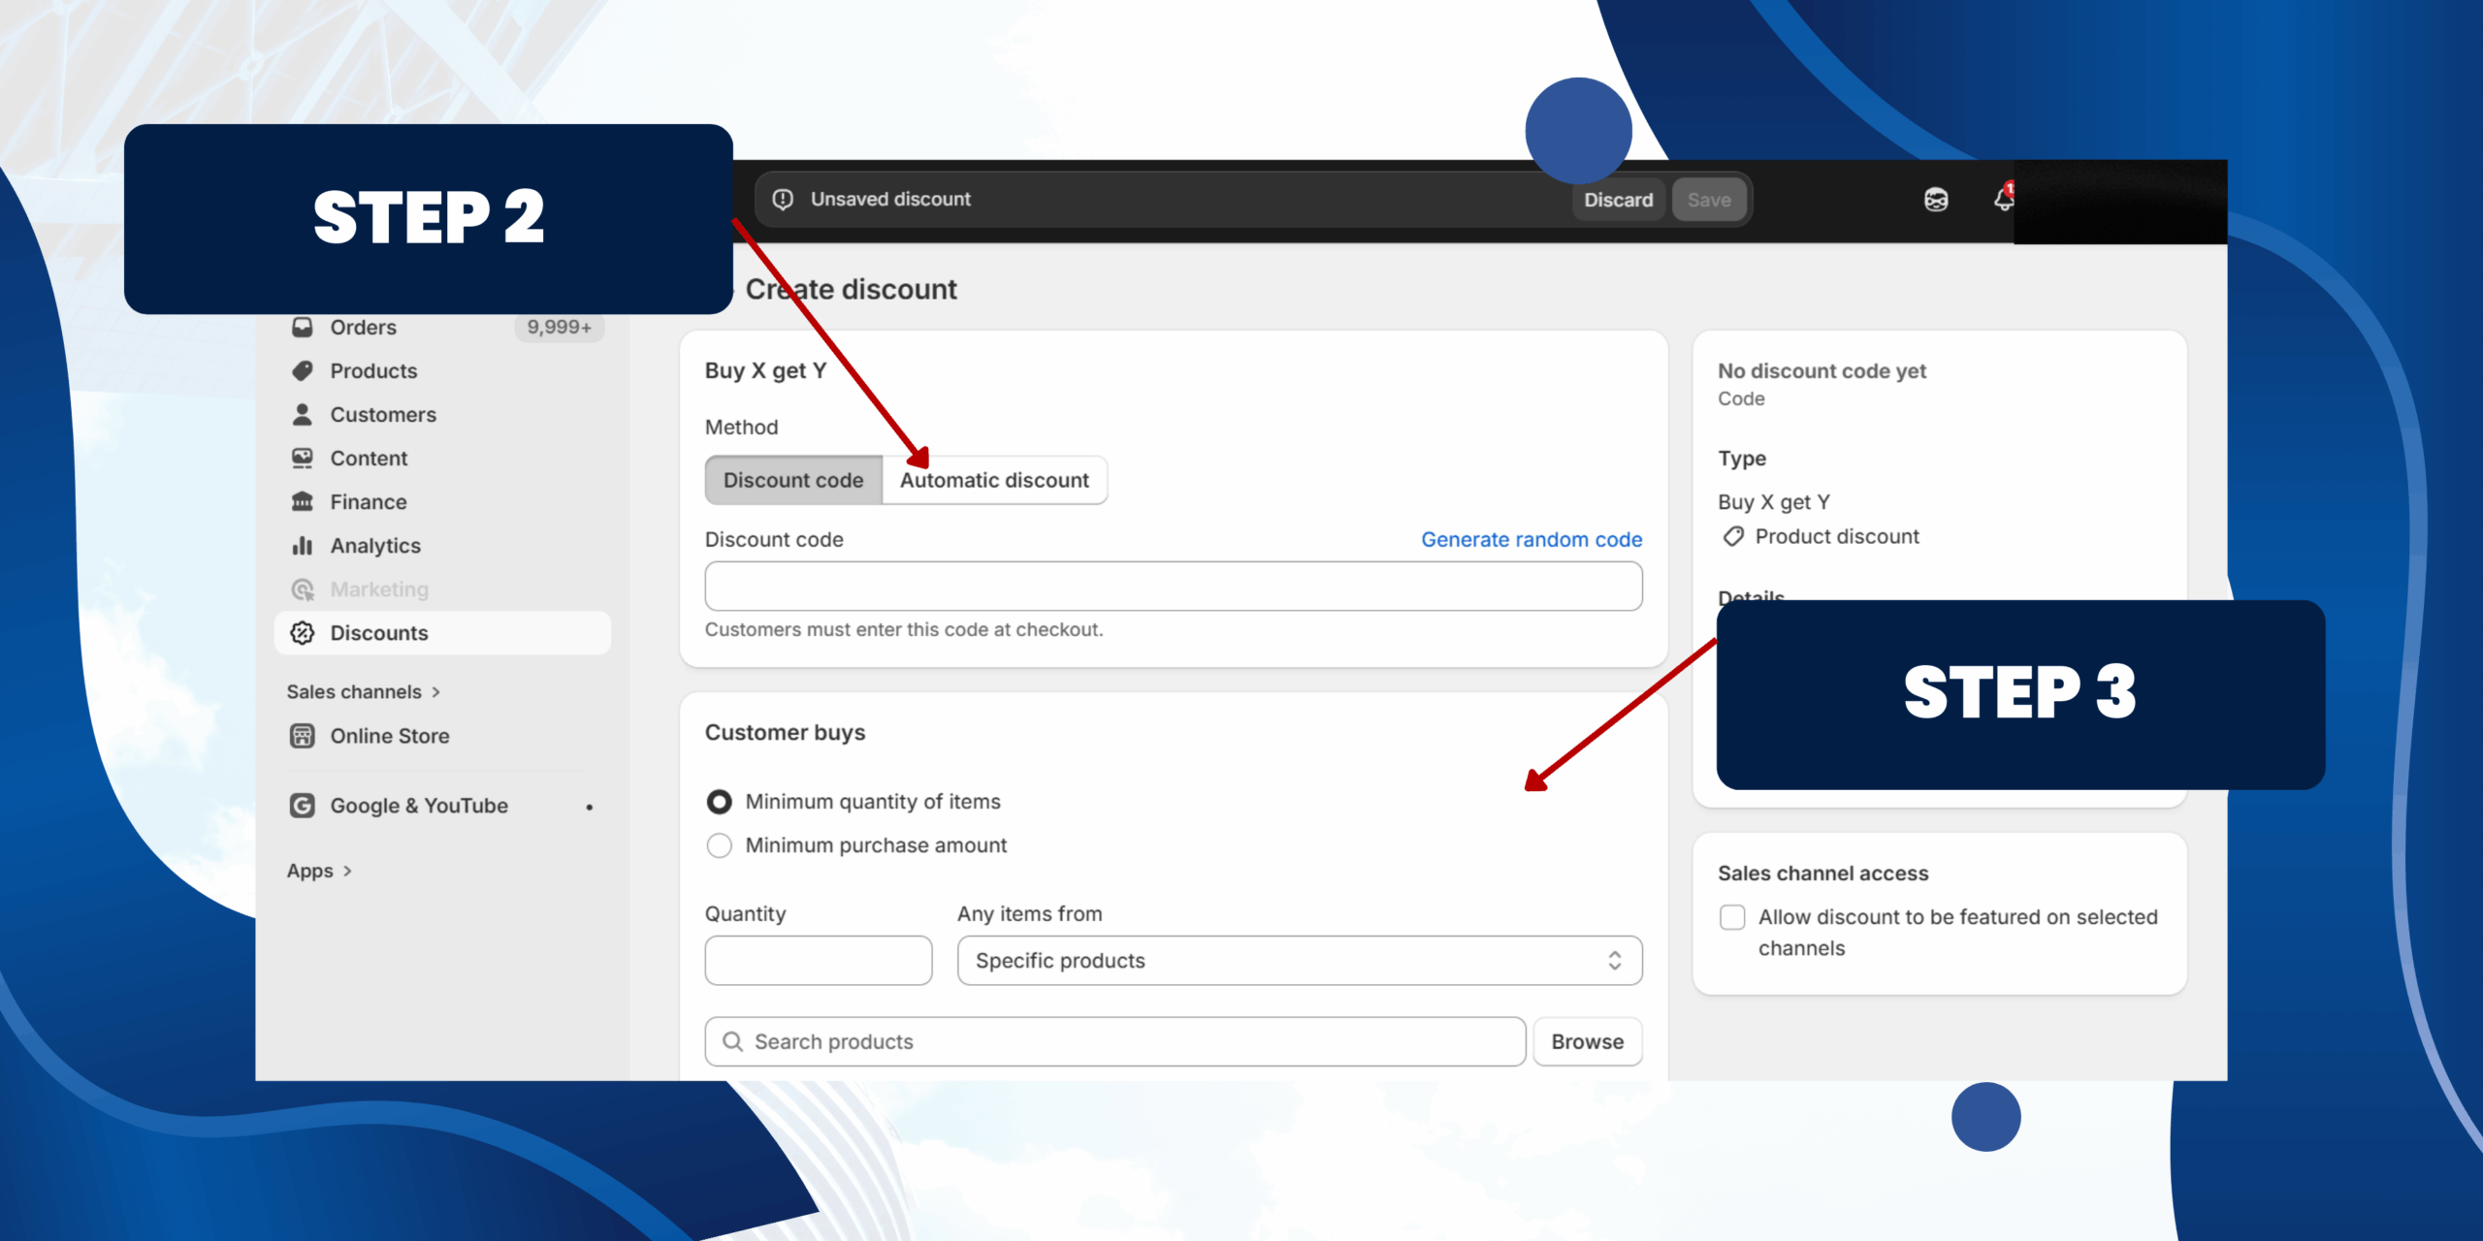Image resolution: width=2483 pixels, height=1241 pixels.
Task: Click the Online Store icon
Action: pyautogui.click(x=302, y=736)
